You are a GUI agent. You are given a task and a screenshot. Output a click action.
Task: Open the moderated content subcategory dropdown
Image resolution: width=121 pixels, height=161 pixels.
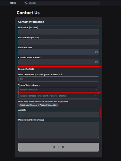tap(59, 96)
